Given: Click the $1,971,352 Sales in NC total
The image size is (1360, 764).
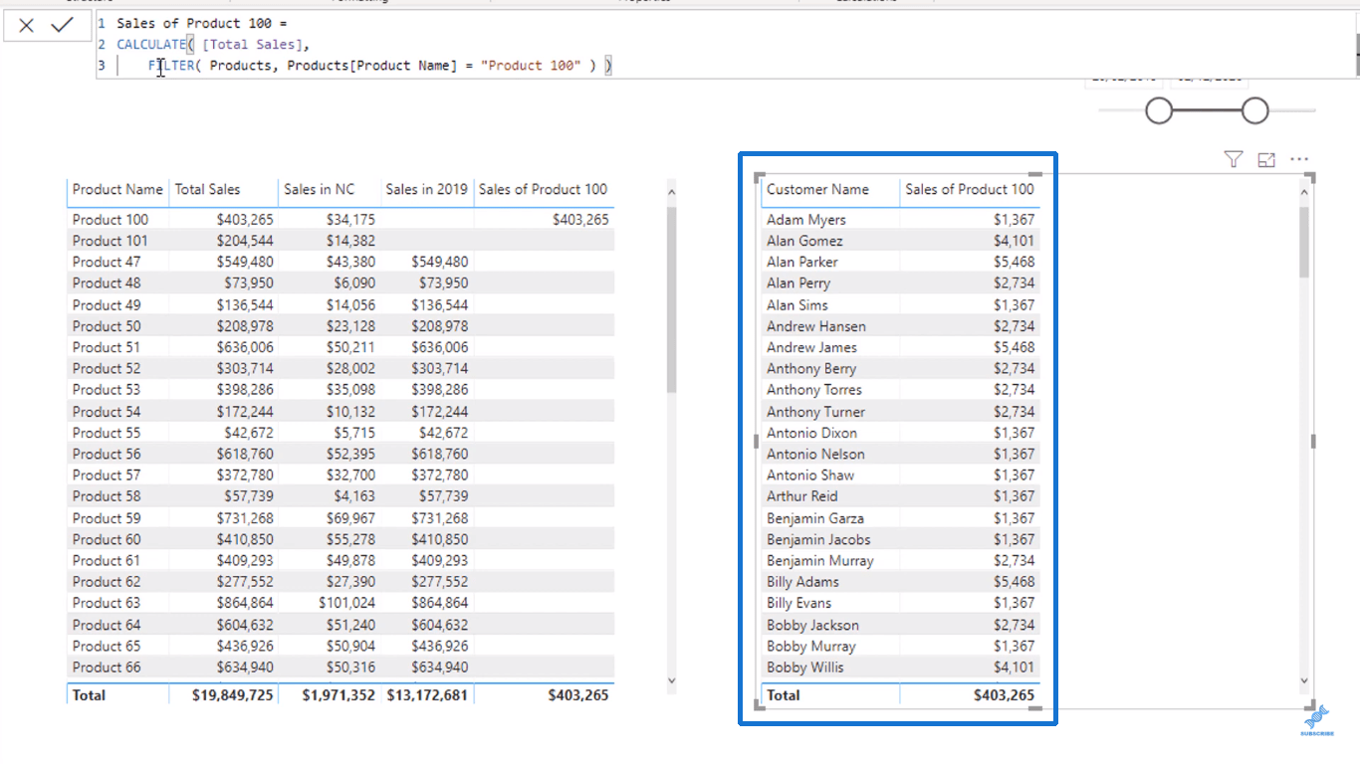Looking at the screenshot, I should [339, 695].
